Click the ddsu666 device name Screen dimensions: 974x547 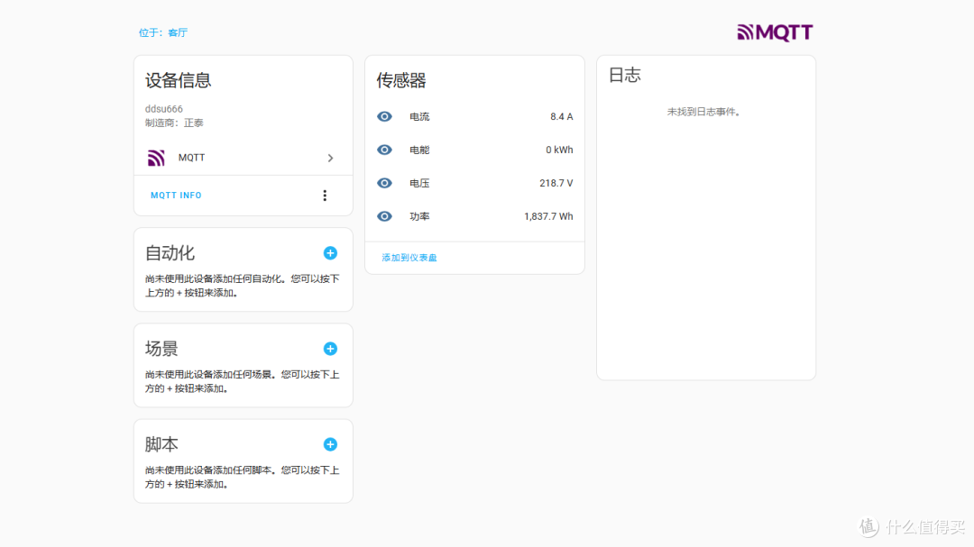point(164,109)
